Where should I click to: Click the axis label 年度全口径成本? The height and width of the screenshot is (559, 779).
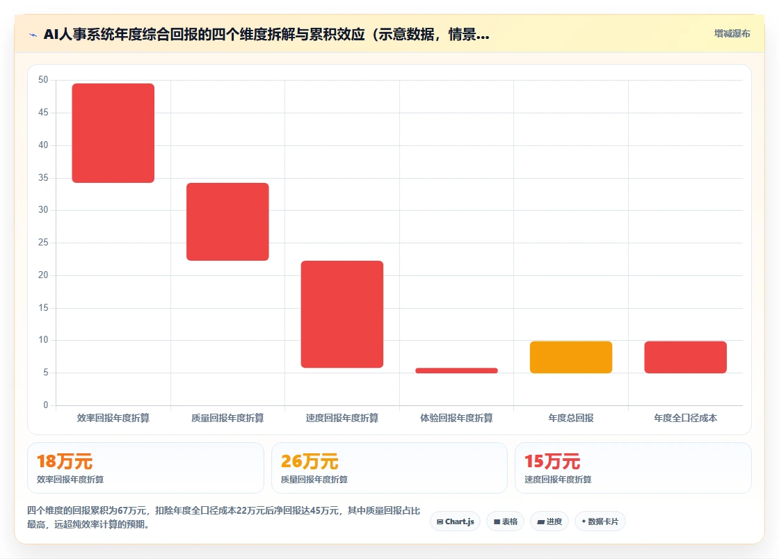pos(686,418)
